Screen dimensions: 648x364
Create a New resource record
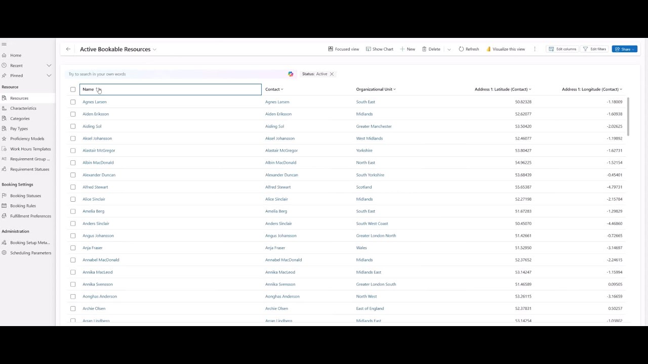coord(408,49)
